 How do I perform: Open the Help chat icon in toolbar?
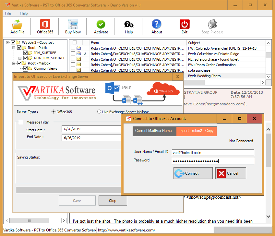[129, 24]
